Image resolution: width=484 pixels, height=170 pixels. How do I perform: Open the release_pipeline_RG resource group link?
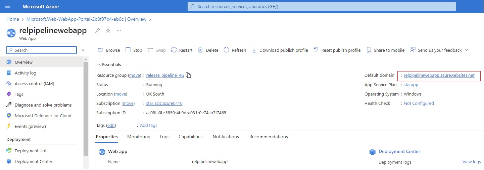pos(165,75)
